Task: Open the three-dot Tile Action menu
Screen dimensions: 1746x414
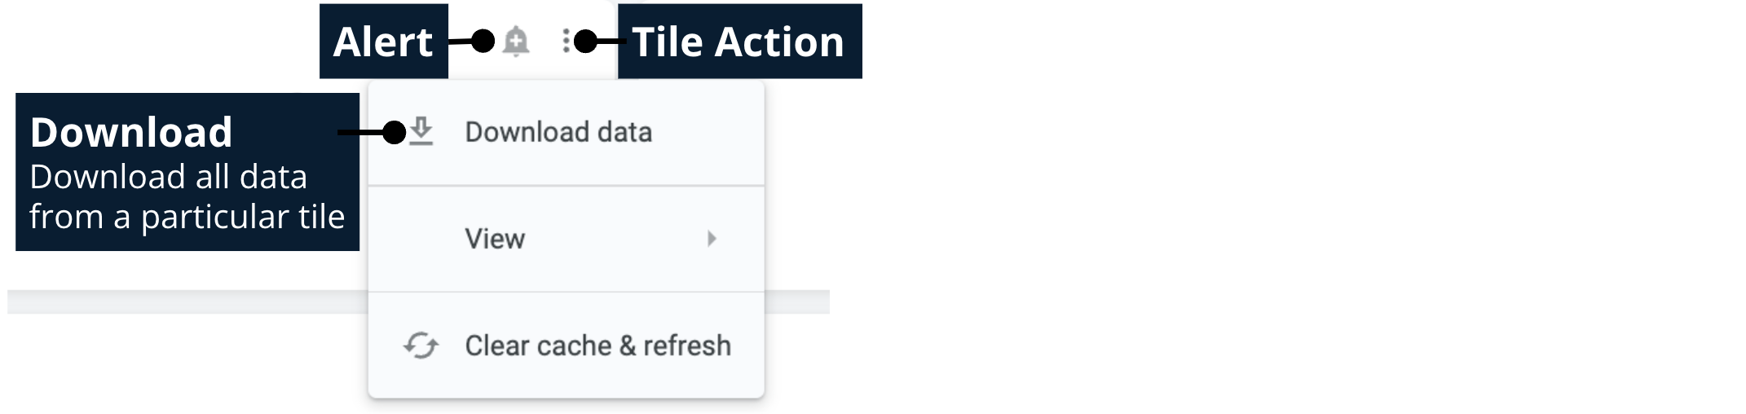Action: [567, 41]
